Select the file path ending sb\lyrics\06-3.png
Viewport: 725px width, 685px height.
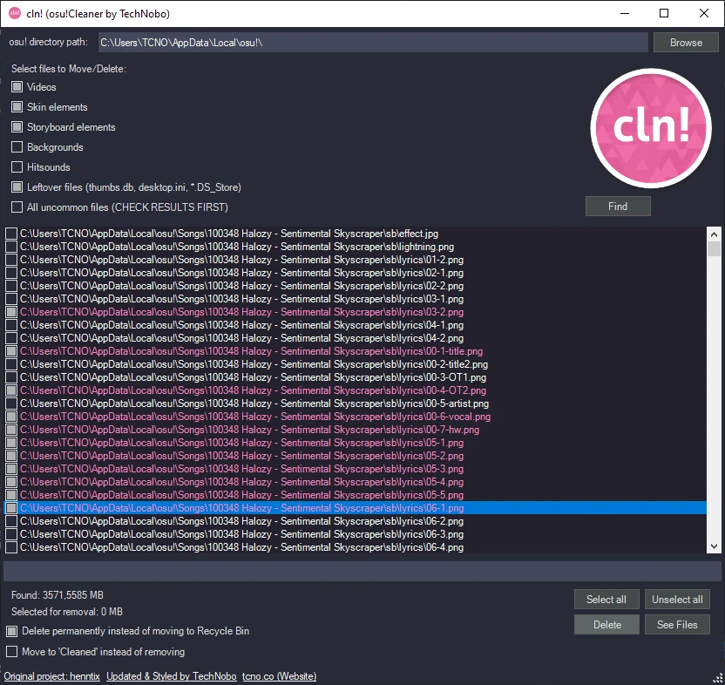tap(241, 534)
